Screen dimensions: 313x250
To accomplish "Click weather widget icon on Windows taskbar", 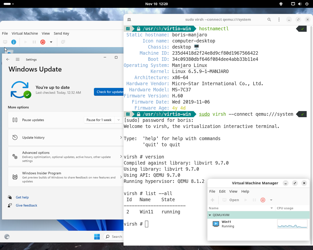I will (7, 237).
